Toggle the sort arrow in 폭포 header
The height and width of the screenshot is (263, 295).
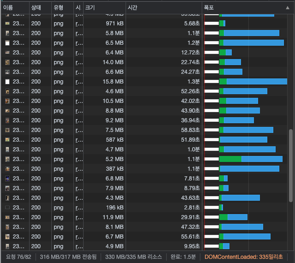click(288, 8)
